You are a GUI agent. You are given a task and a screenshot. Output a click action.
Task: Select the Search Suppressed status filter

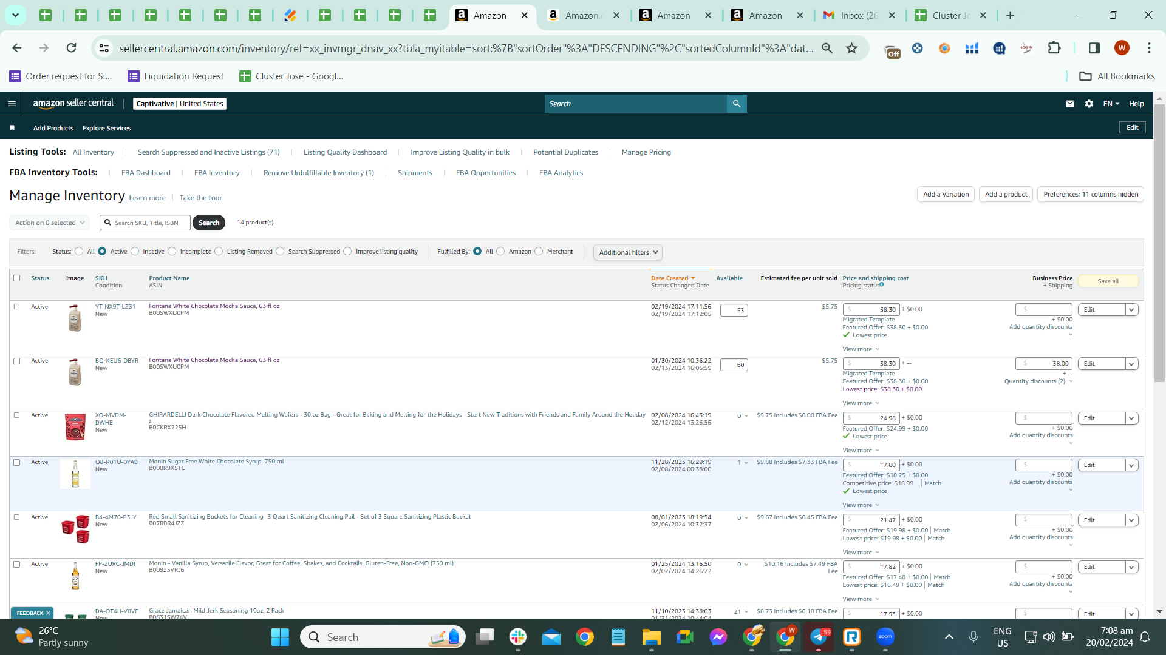tap(280, 251)
